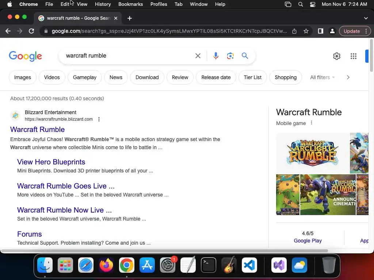Viewport: 374px width, 280px height.
Task: Select the Gameplay filter chip
Action: pyautogui.click(x=85, y=77)
